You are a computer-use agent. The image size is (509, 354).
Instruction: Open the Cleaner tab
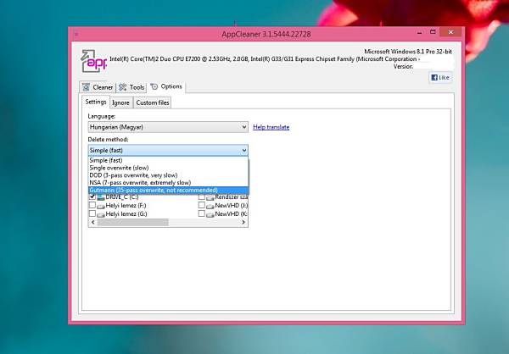tap(98, 87)
